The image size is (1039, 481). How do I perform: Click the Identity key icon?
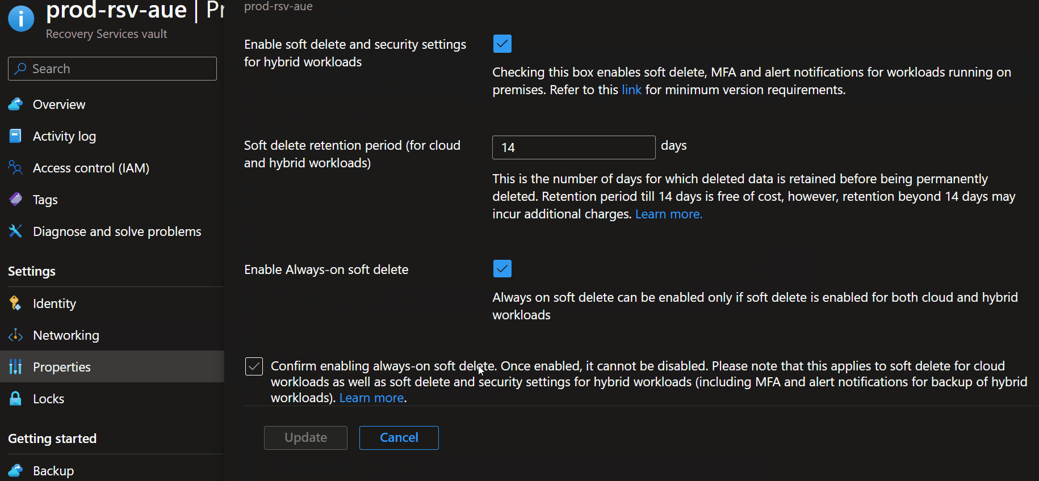point(16,303)
